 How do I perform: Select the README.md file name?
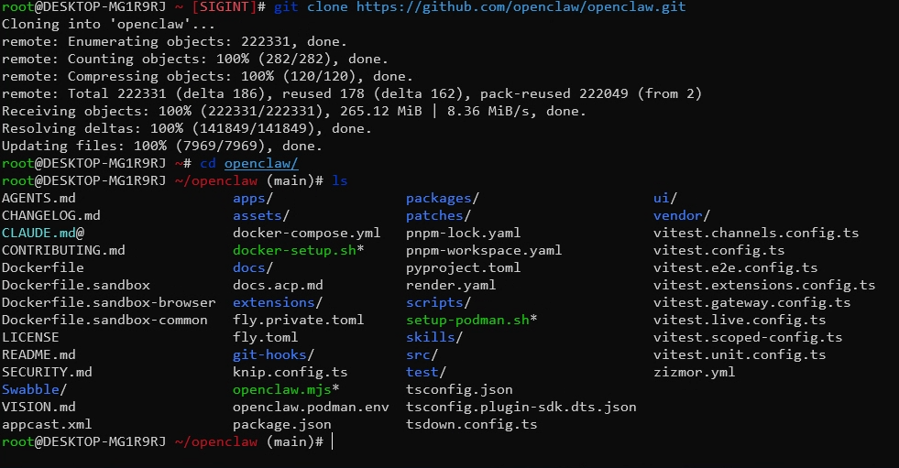(38, 354)
